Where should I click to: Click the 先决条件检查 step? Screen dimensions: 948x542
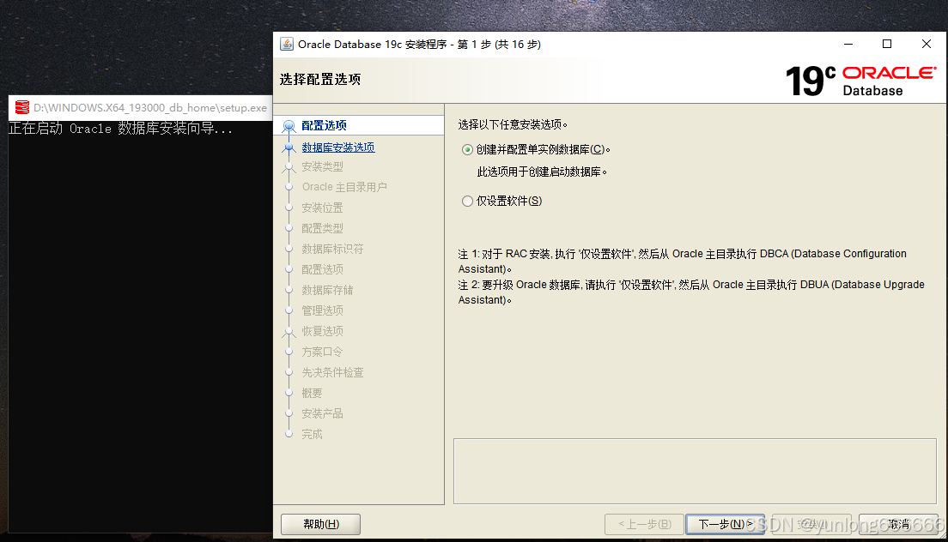pos(332,372)
